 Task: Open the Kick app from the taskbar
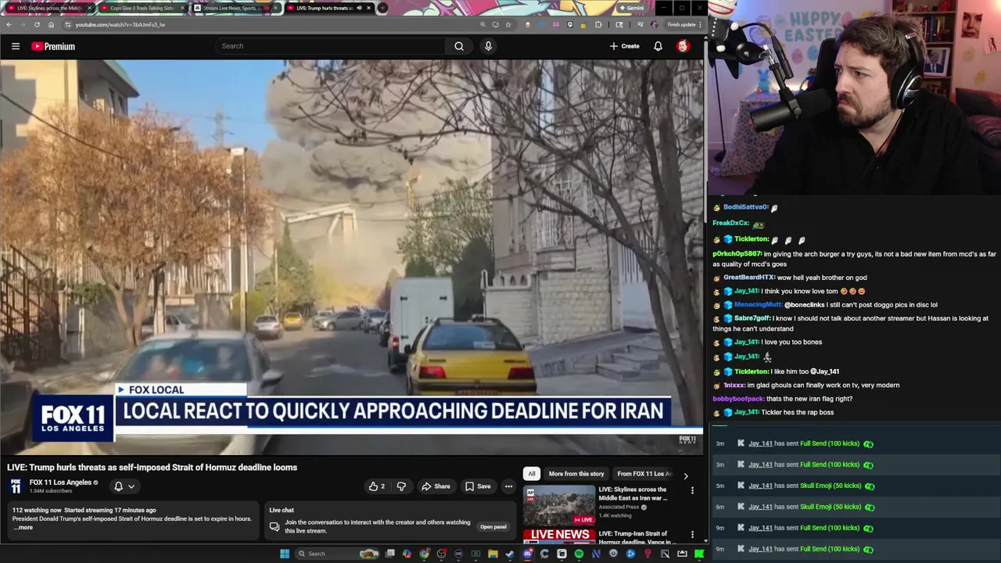click(x=699, y=554)
